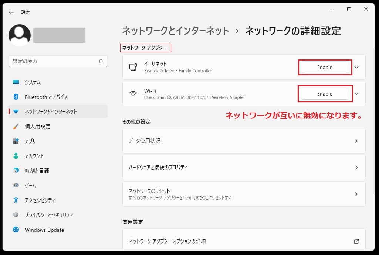Image resolution: width=379 pixels, height=255 pixels.
Task: Open ネットワークのリセット via its chevron
Action: tap(356, 194)
